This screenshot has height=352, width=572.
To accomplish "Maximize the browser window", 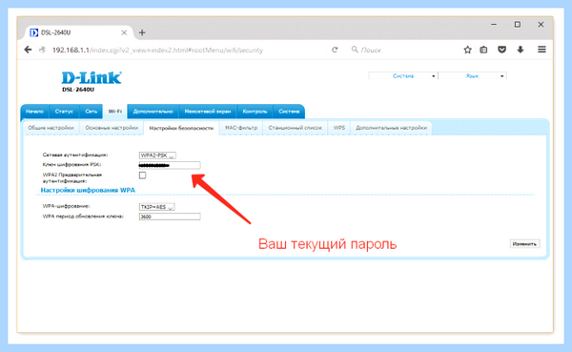I will coord(518,25).
